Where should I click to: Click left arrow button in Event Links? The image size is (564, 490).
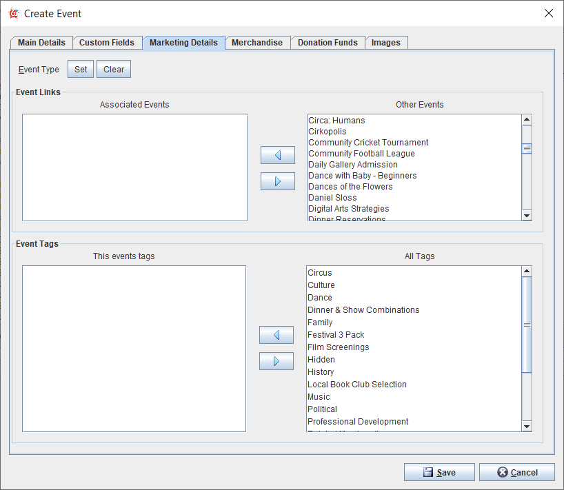click(x=277, y=155)
